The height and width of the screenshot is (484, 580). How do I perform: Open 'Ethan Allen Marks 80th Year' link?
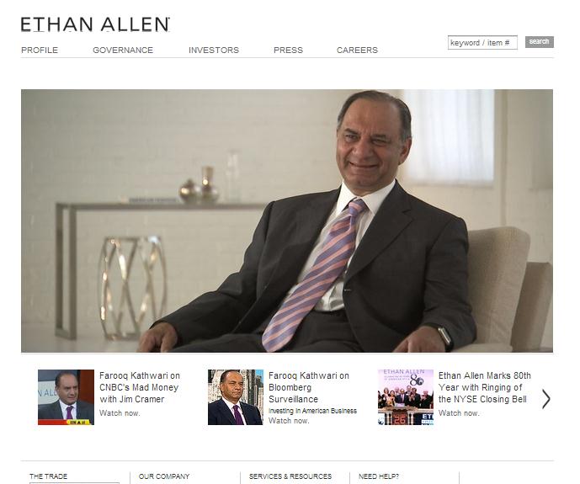tap(485, 387)
